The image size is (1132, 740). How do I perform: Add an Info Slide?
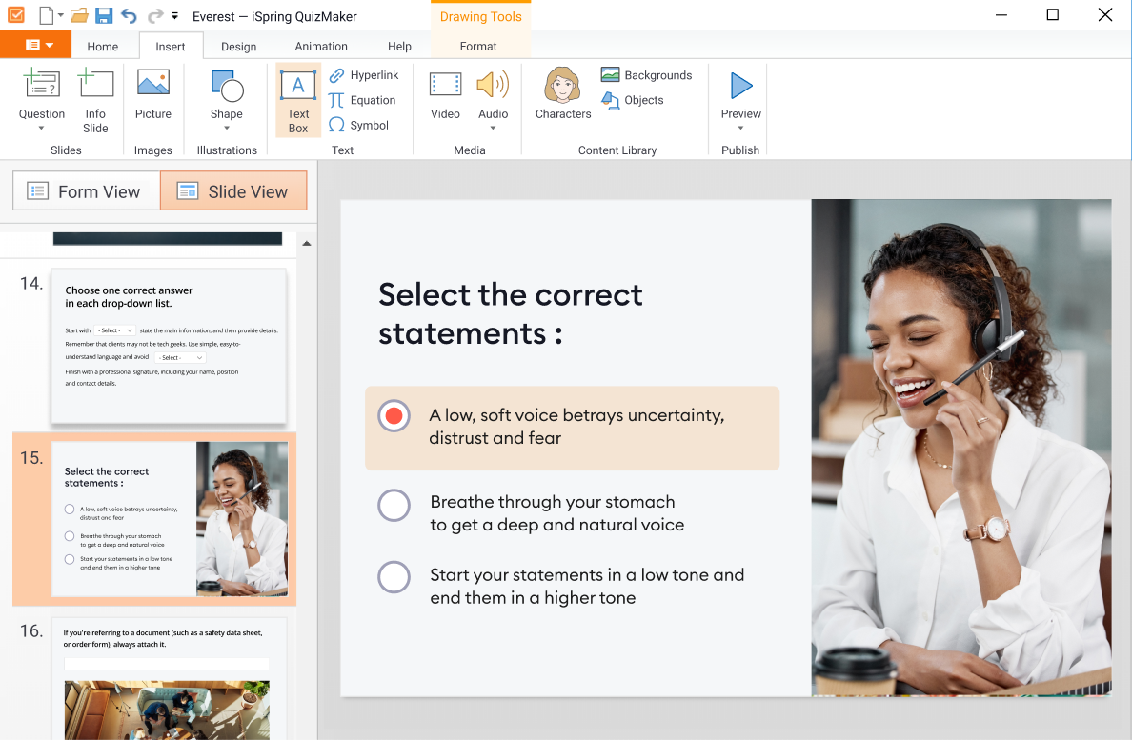(95, 95)
